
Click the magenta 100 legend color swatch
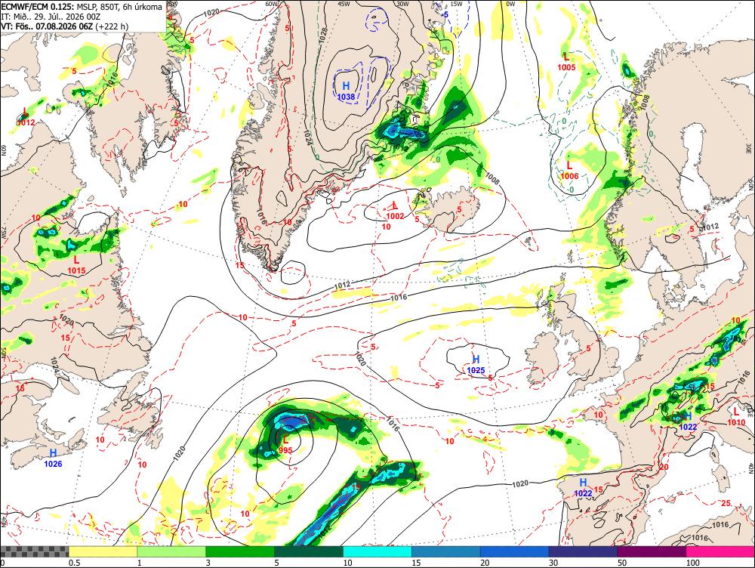(x=720, y=551)
